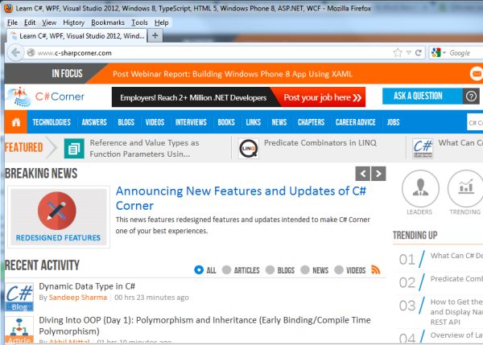Open the Bookmarks menu
The width and height of the screenshot is (483, 345).
108,23
